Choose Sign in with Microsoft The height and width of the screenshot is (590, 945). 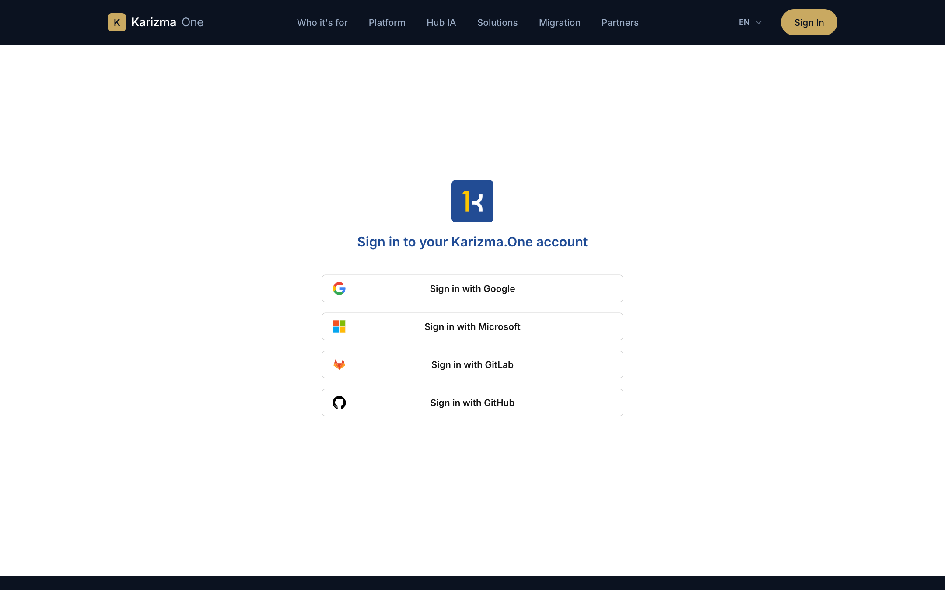click(x=472, y=326)
